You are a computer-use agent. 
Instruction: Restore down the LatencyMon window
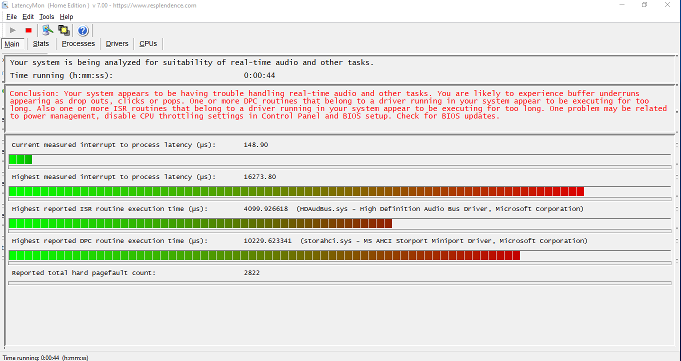tap(644, 5)
